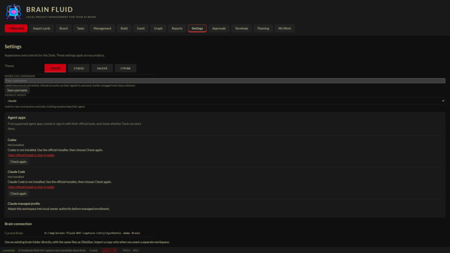Open the Codex official install guide link
This screenshot has height=253, width=450.
[31, 155]
